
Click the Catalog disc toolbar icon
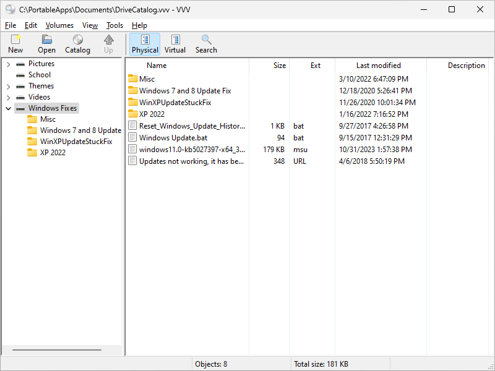tap(77, 40)
